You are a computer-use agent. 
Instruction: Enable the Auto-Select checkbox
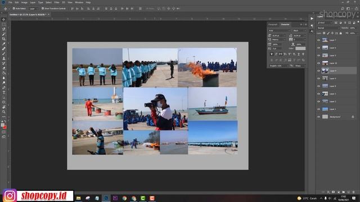tap(13, 8)
